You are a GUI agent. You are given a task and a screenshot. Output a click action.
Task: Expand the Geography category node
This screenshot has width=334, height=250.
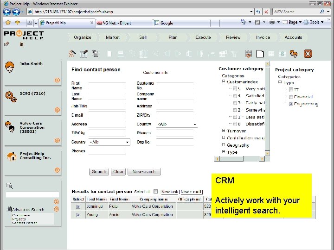224,144
